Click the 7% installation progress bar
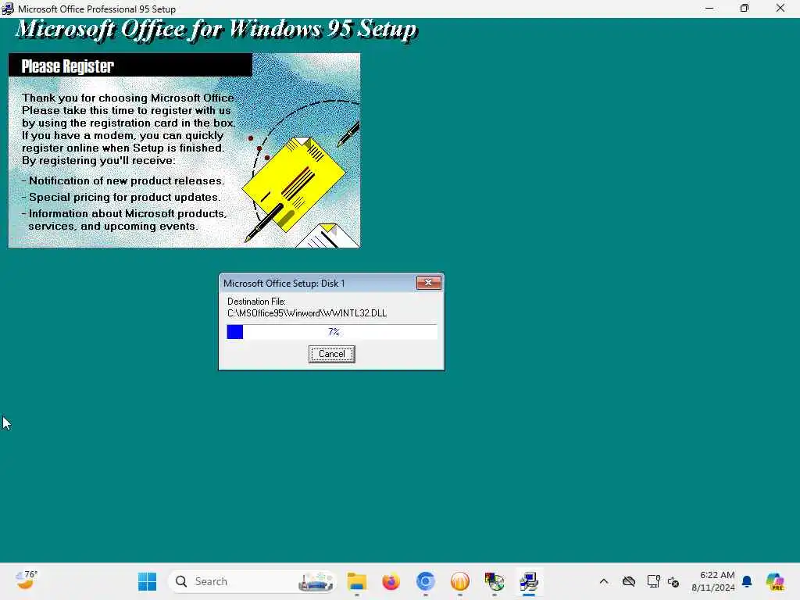The image size is (800, 600). [331, 331]
